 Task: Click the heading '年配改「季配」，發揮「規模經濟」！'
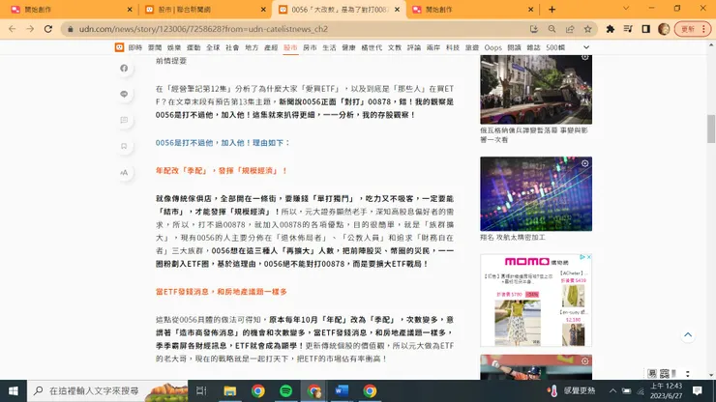222,171
